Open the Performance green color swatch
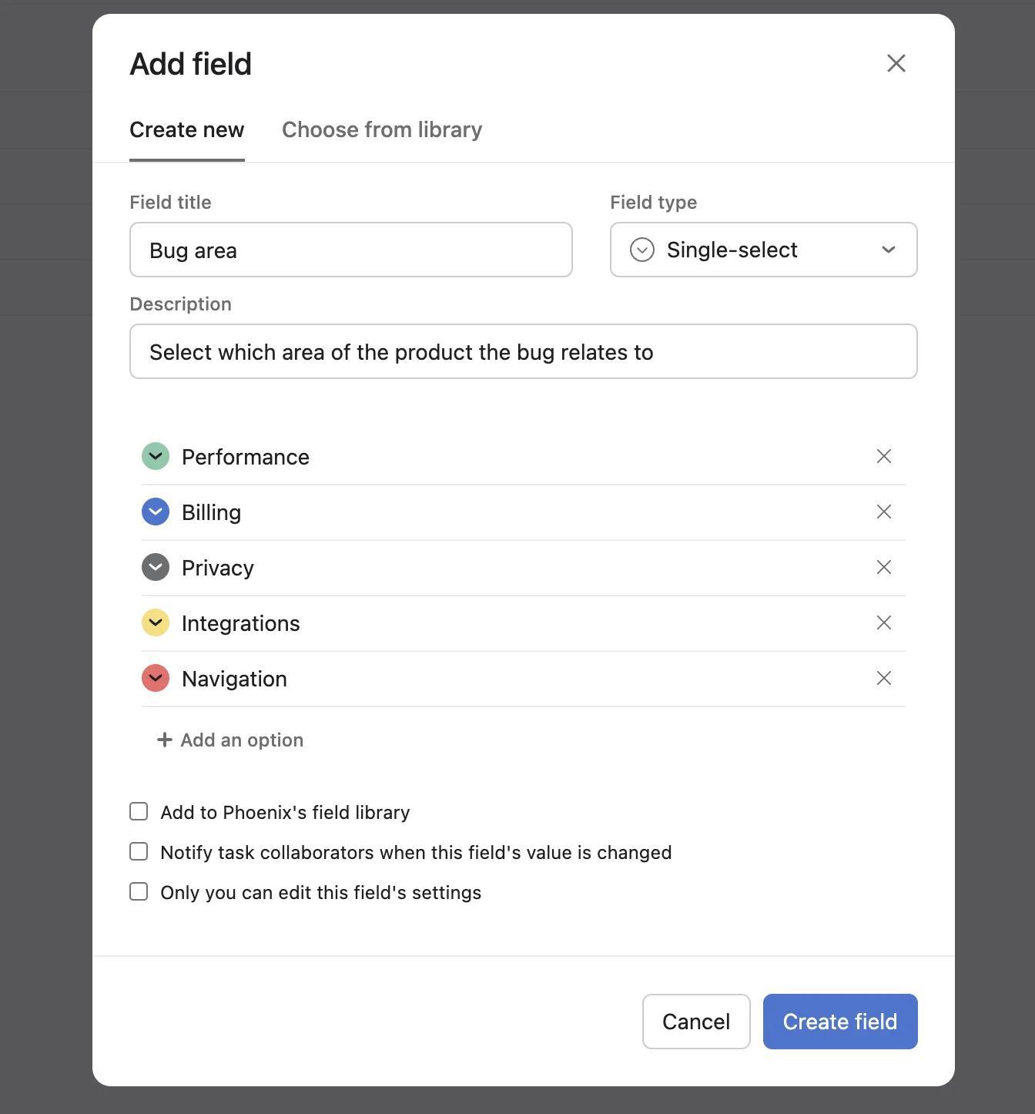The image size is (1035, 1114). 155,456
